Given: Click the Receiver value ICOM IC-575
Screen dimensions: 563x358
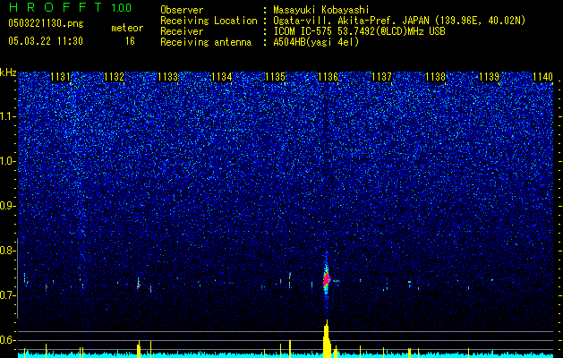Looking at the screenshot, I should pos(303,31).
